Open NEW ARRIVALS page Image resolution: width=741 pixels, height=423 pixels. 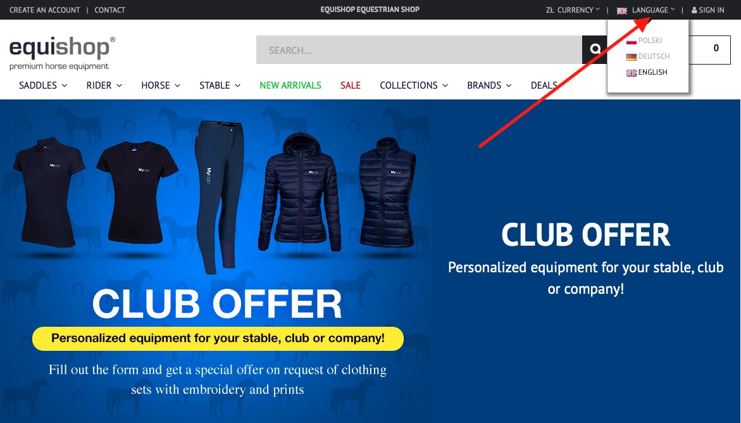(290, 85)
